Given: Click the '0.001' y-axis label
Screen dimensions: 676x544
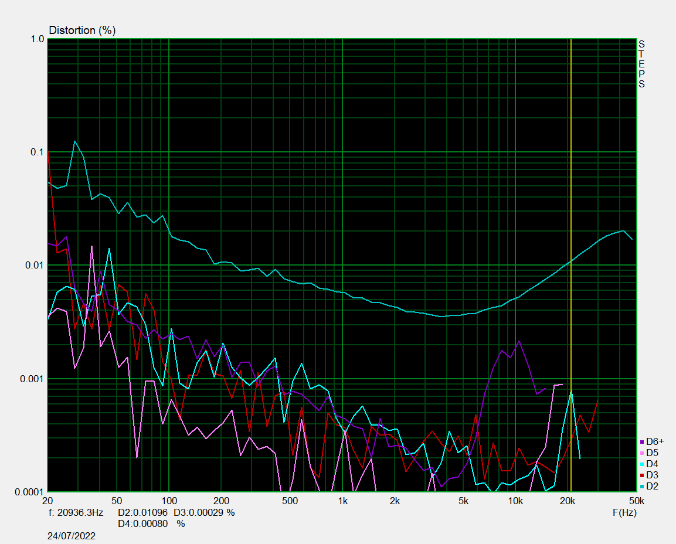Looking at the screenshot, I should pos(32,379).
